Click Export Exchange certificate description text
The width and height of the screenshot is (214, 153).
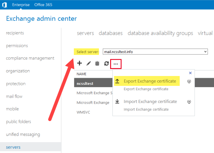coord(146,89)
